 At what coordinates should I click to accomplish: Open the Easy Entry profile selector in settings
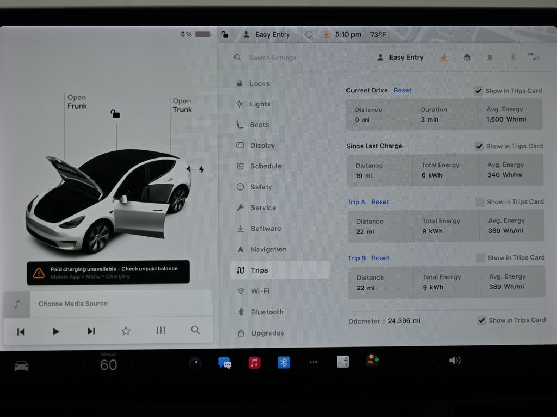(x=400, y=58)
